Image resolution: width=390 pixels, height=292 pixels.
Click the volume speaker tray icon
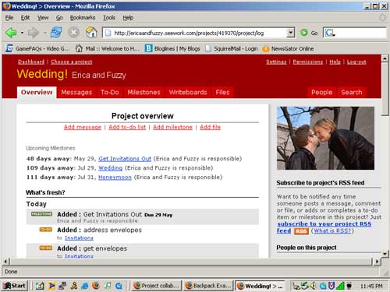[x=313, y=286]
